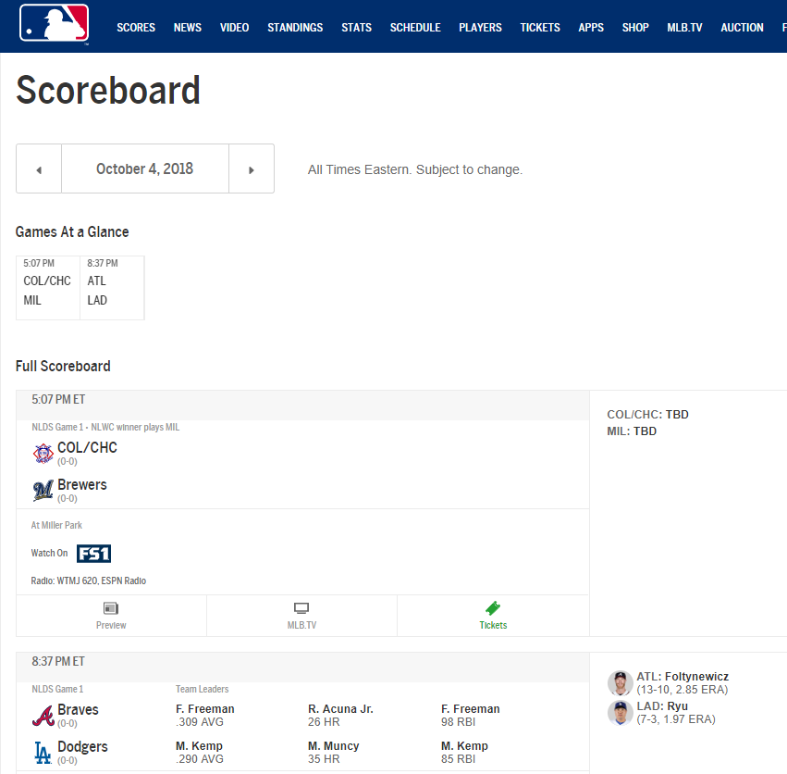The image size is (787, 774).
Task: Open the October 4, 2018 date picker
Action: click(145, 169)
